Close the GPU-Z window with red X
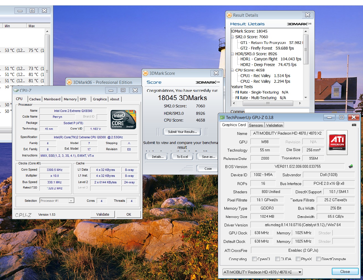The width and height of the screenshot is (363, 280). click(x=354, y=117)
